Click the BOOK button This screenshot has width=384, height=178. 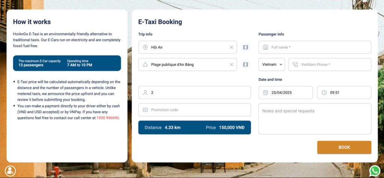344,147
